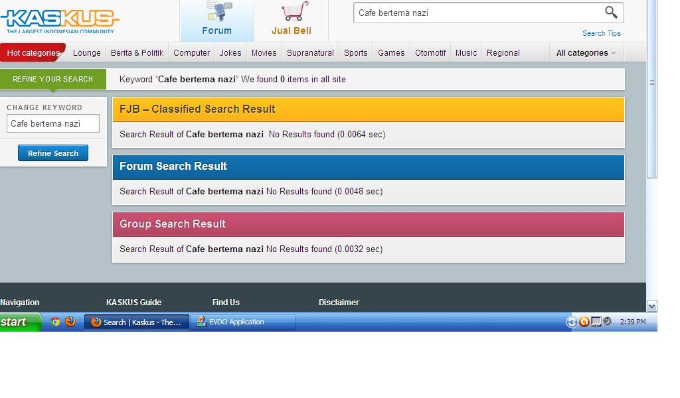Click 'We found 0 items in all site'

[294, 79]
